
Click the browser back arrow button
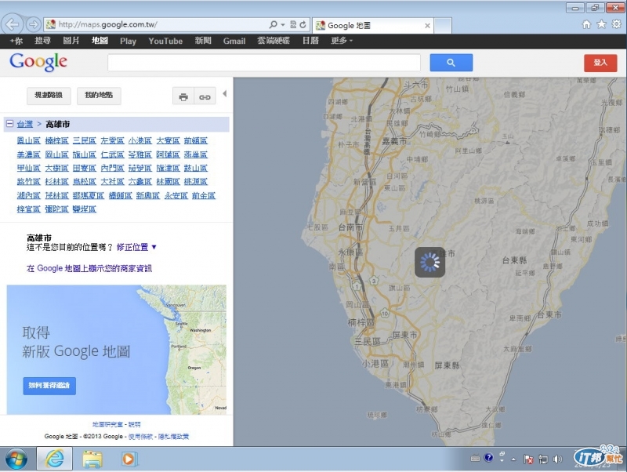click(x=12, y=24)
